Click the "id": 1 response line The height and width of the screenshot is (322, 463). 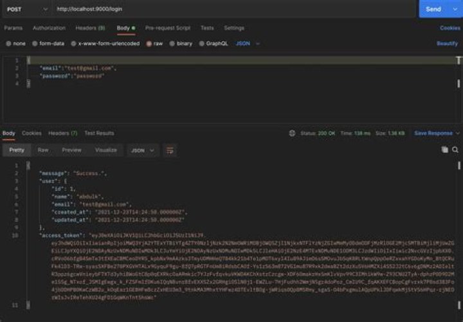pos(64,189)
